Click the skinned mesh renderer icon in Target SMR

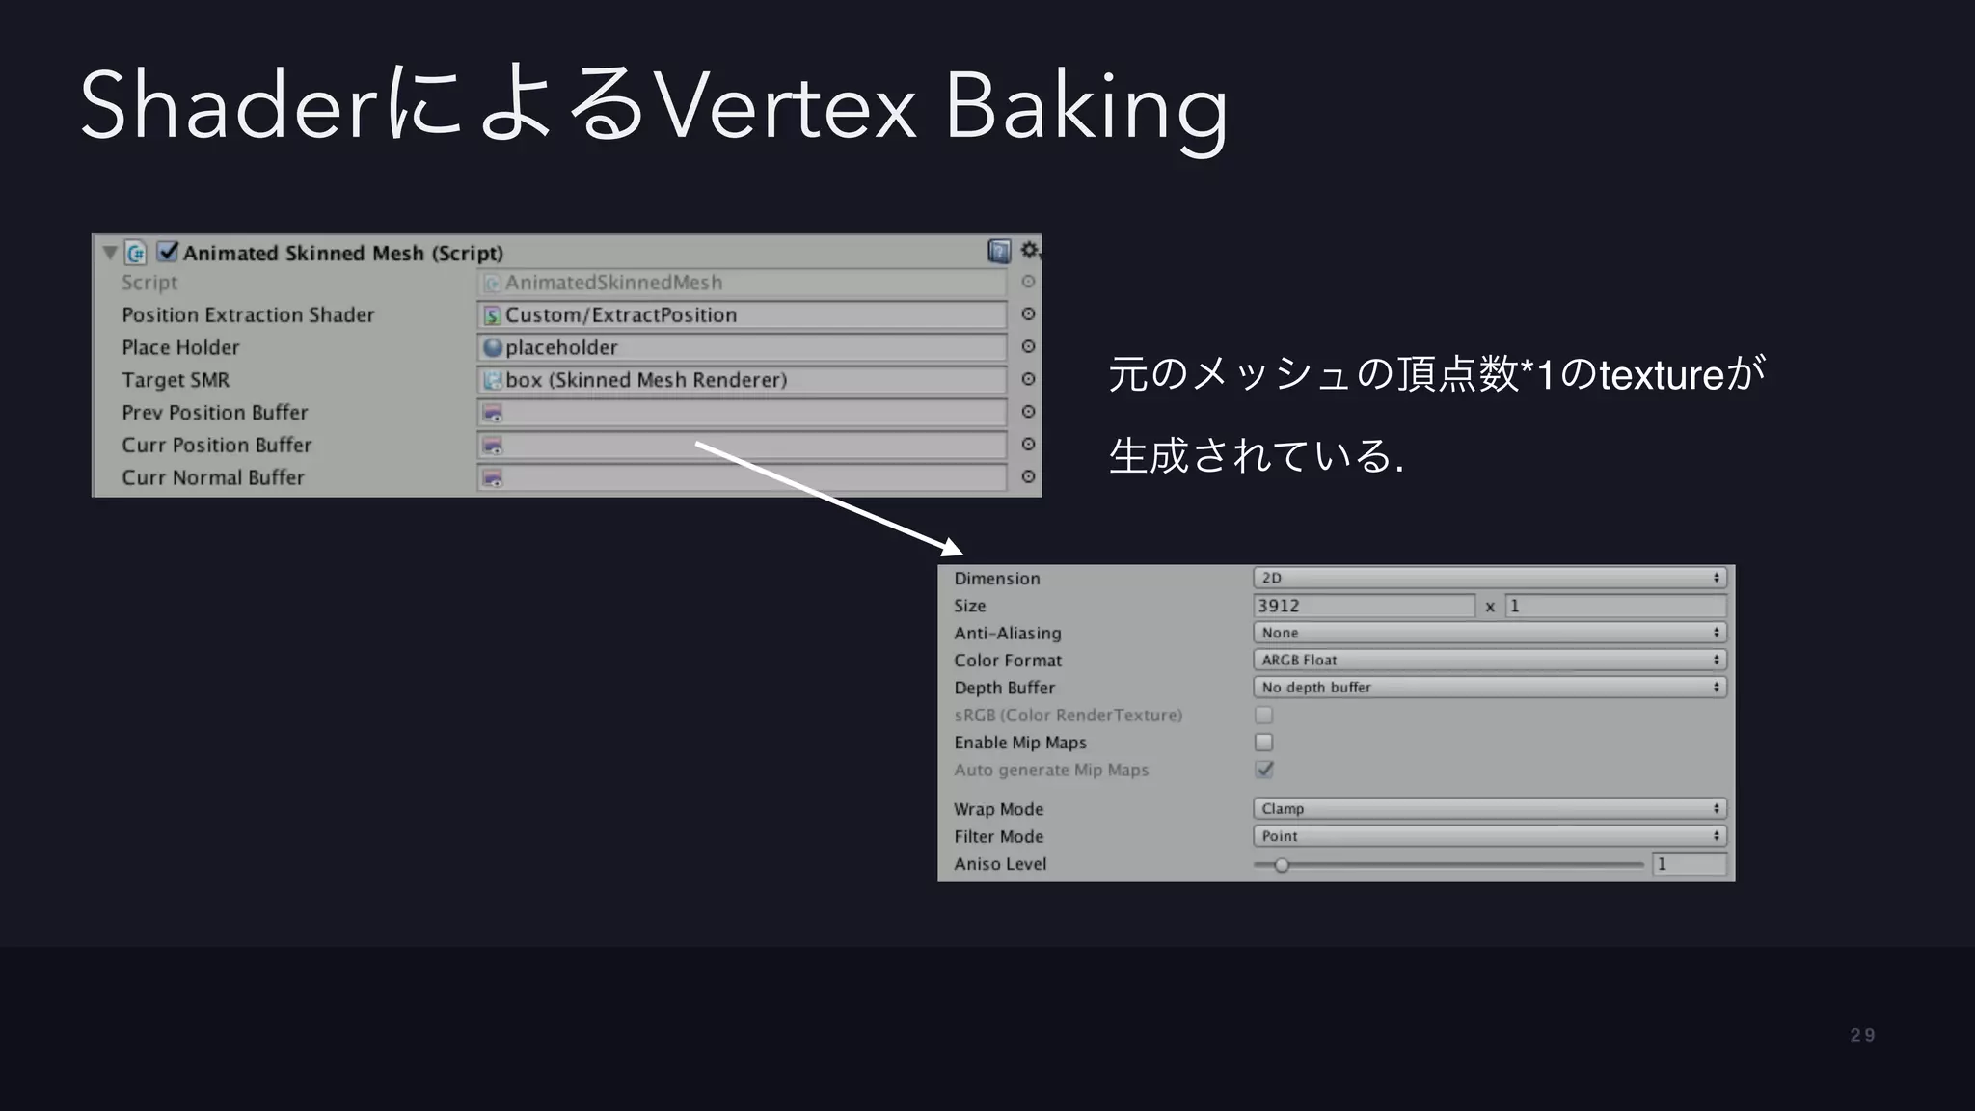pyautogui.click(x=493, y=380)
